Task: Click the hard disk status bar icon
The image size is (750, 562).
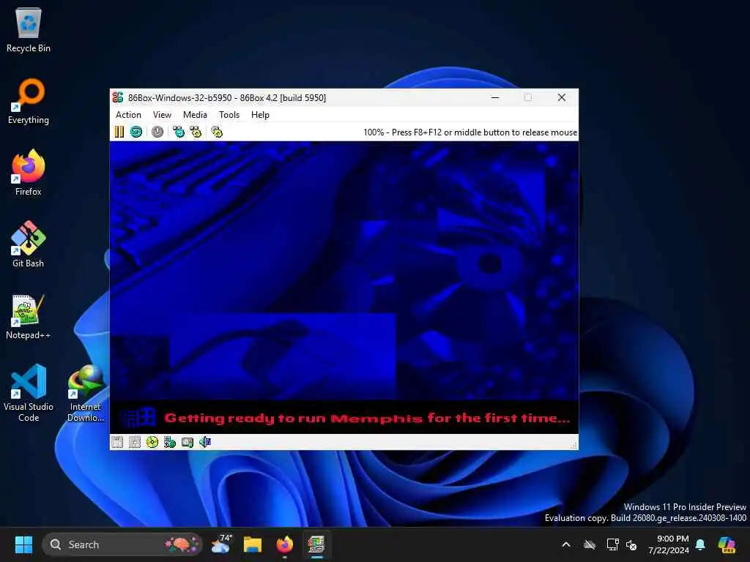Action: (187, 442)
